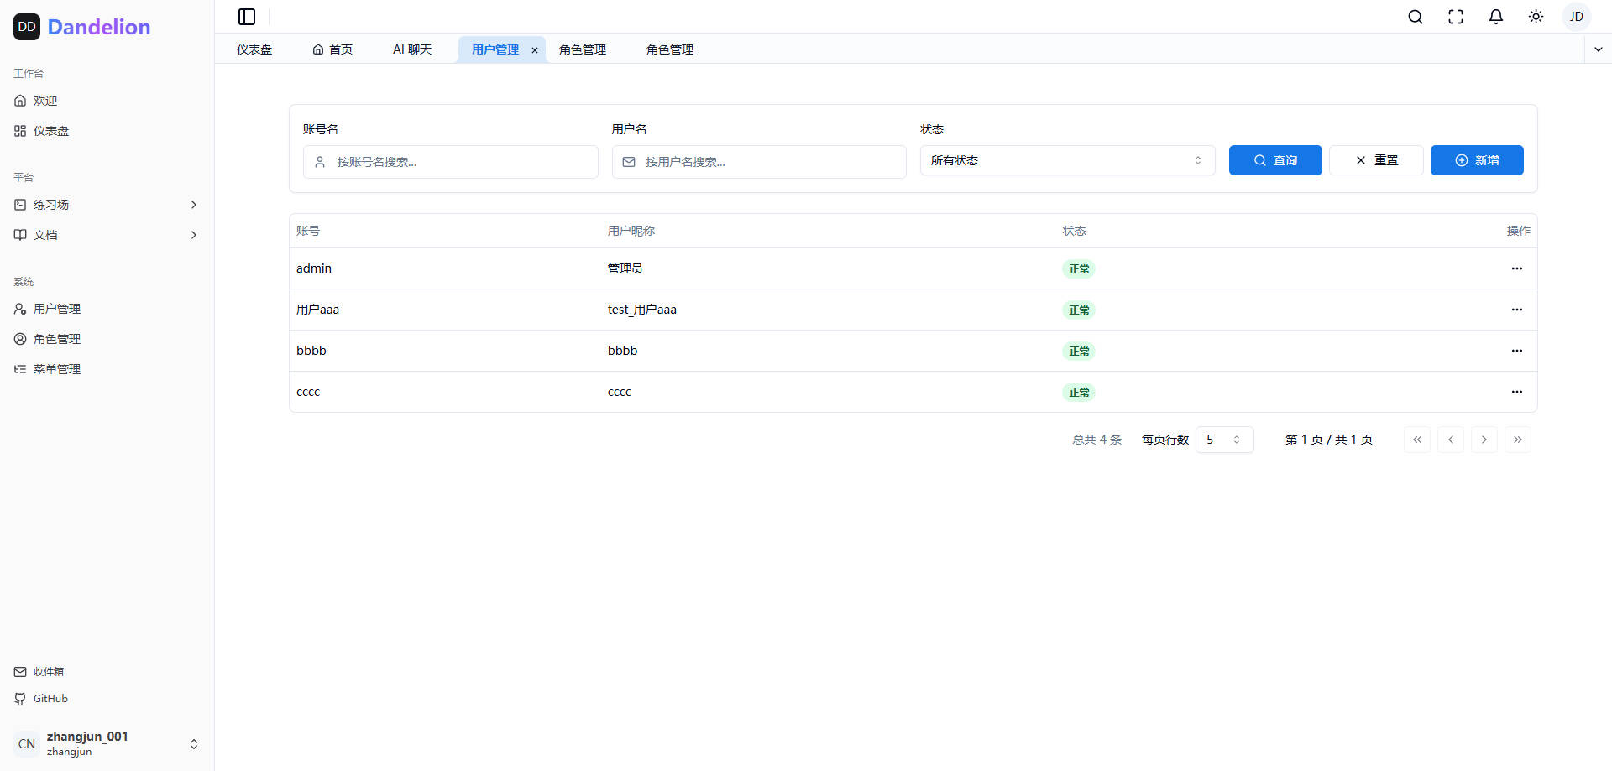Open the GitHub link in sidebar
Viewport: 1612px width, 771px height.
point(50,699)
